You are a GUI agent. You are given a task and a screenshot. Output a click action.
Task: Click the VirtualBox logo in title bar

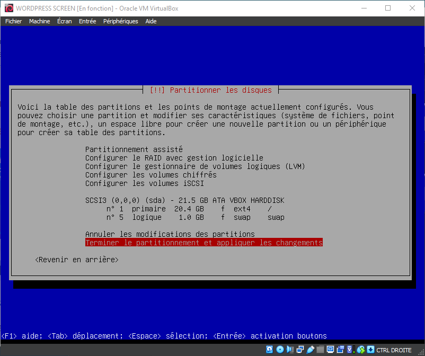[x=8, y=8]
